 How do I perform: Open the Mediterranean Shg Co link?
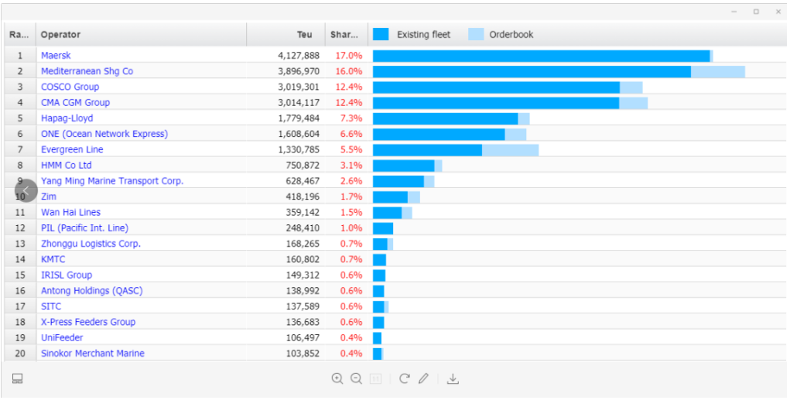coord(87,71)
